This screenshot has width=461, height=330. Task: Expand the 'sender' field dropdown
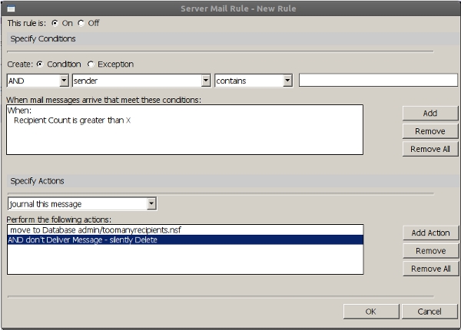tap(205, 81)
